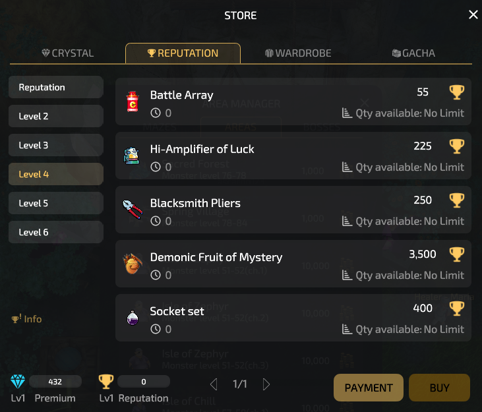
Task: Click the Payment button
Action: [369, 388]
